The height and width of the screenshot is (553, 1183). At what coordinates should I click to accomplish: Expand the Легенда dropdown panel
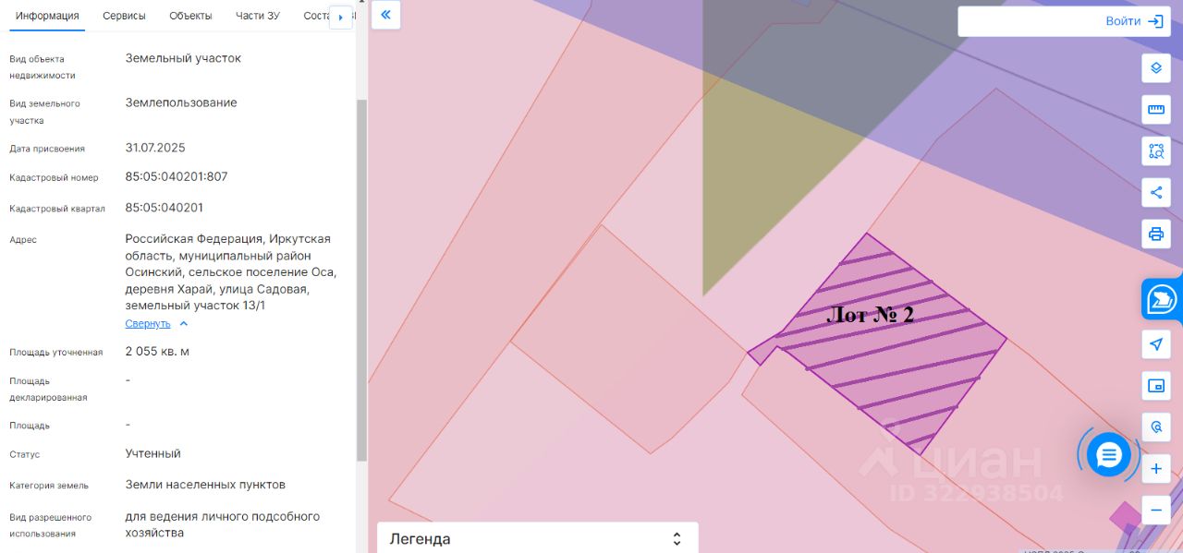537,538
